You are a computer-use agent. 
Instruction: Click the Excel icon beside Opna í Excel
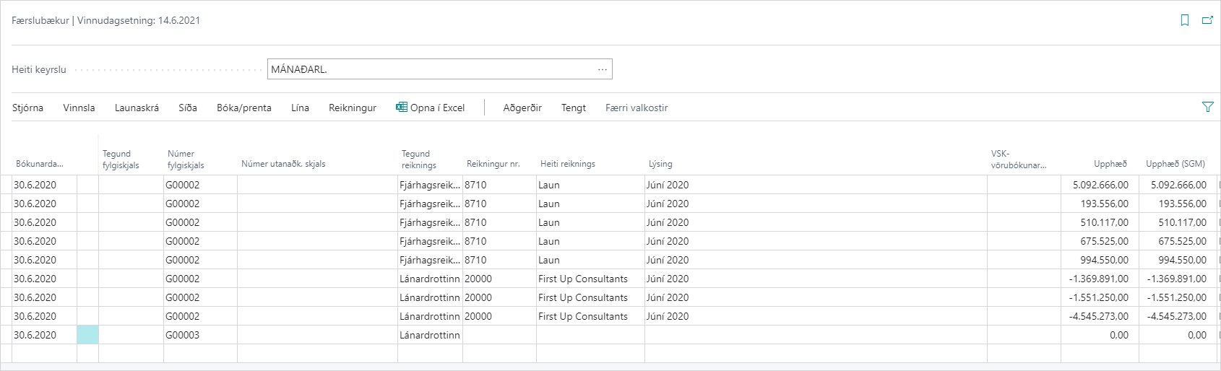tap(402, 108)
